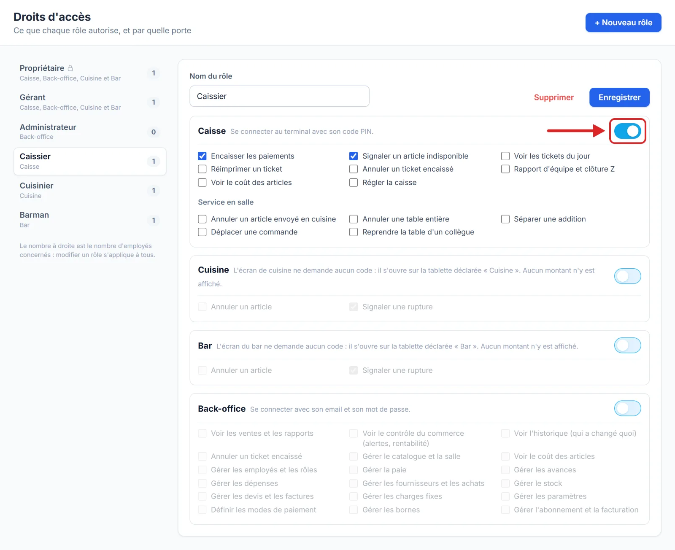675x550 pixels.
Task: Check Séparer une addition
Action: [505, 219]
